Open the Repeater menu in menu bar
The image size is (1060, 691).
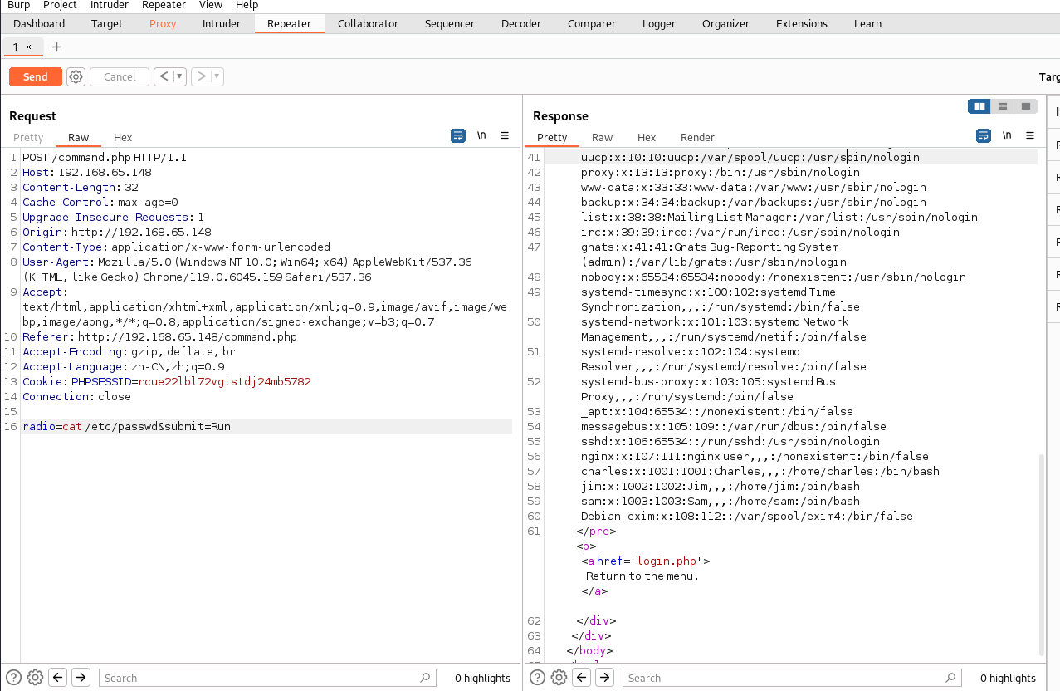pyautogui.click(x=164, y=5)
